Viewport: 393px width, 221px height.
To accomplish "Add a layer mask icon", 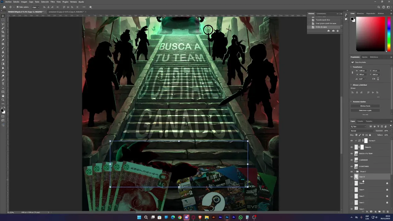I will click(371, 211).
